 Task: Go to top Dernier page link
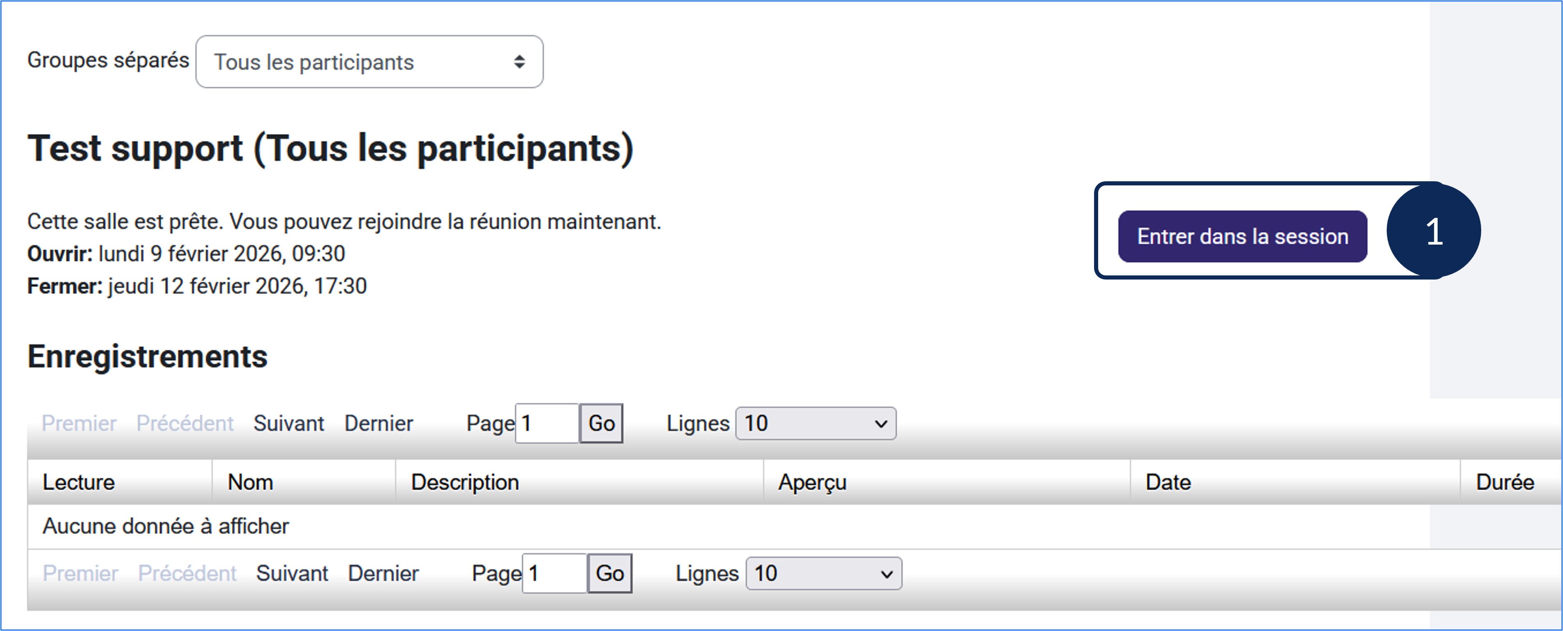tap(379, 423)
